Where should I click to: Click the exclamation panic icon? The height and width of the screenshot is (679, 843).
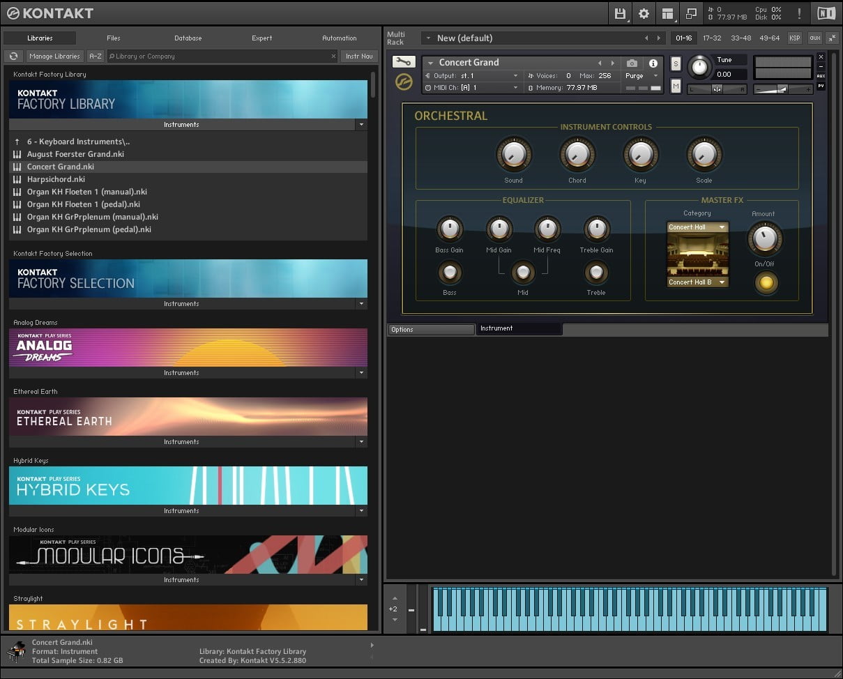pyautogui.click(x=799, y=13)
